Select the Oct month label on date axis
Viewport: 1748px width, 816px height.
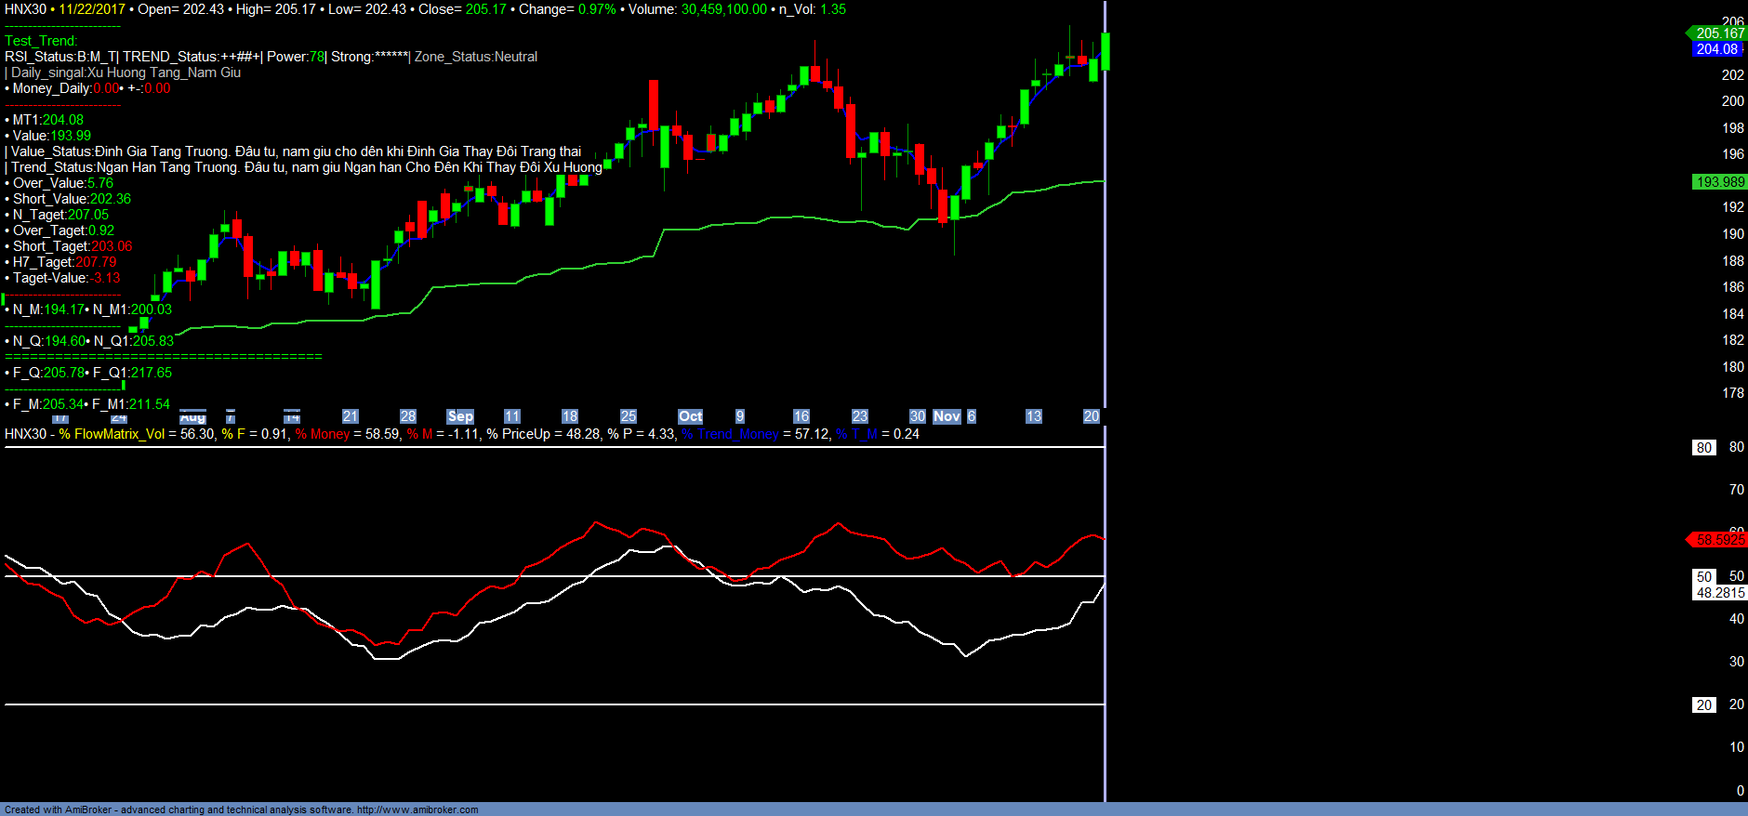tap(690, 416)
